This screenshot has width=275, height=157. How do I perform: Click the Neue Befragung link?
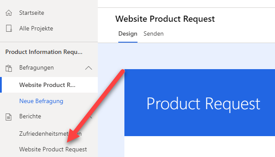[x=41, y=101]
